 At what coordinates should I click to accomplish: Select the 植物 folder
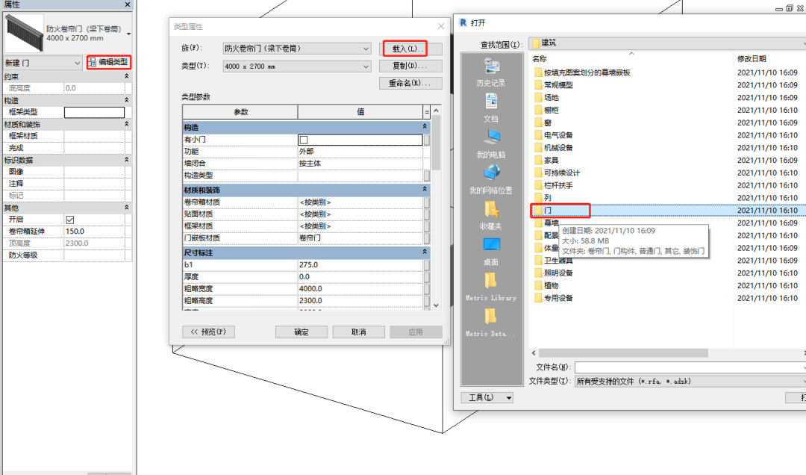click(546, 285)
